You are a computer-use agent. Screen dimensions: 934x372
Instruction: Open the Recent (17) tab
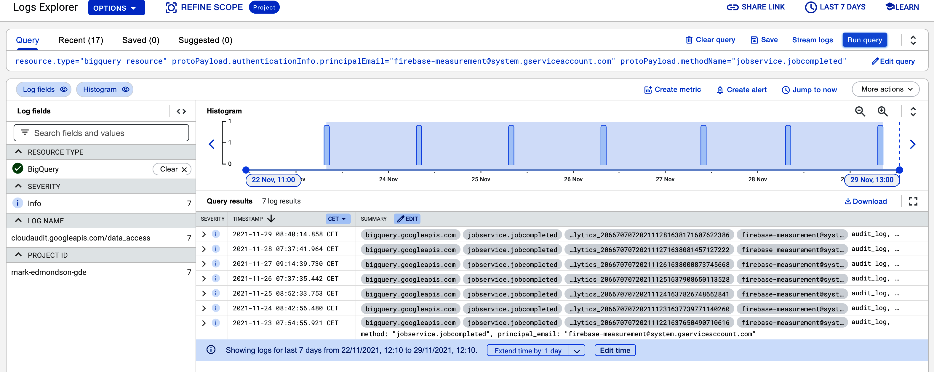coord(81,40)
